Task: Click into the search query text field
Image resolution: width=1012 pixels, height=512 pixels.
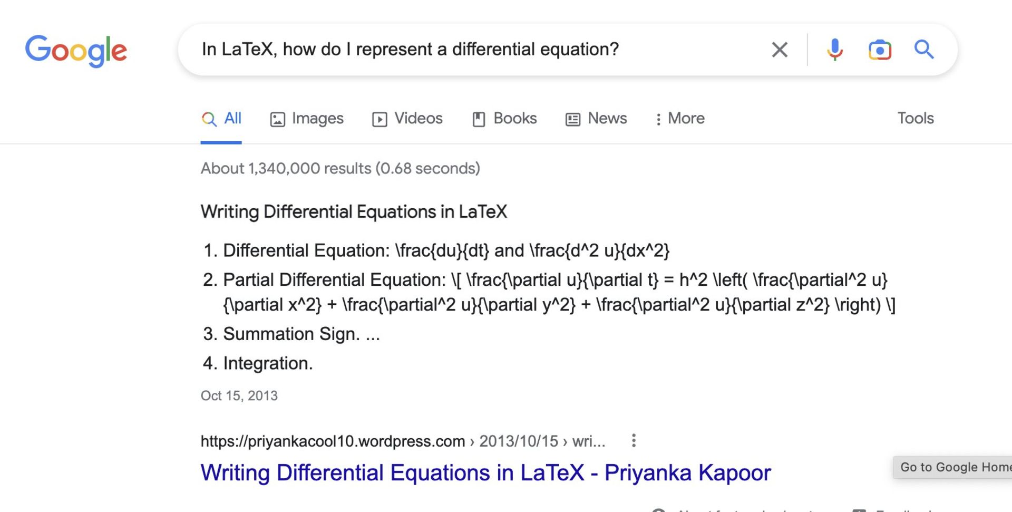Action: (x=474, y=50)
